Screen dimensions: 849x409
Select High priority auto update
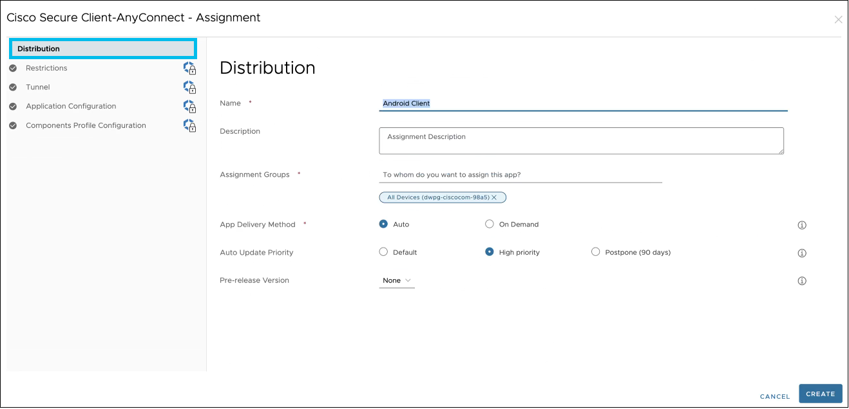[490, 252]
